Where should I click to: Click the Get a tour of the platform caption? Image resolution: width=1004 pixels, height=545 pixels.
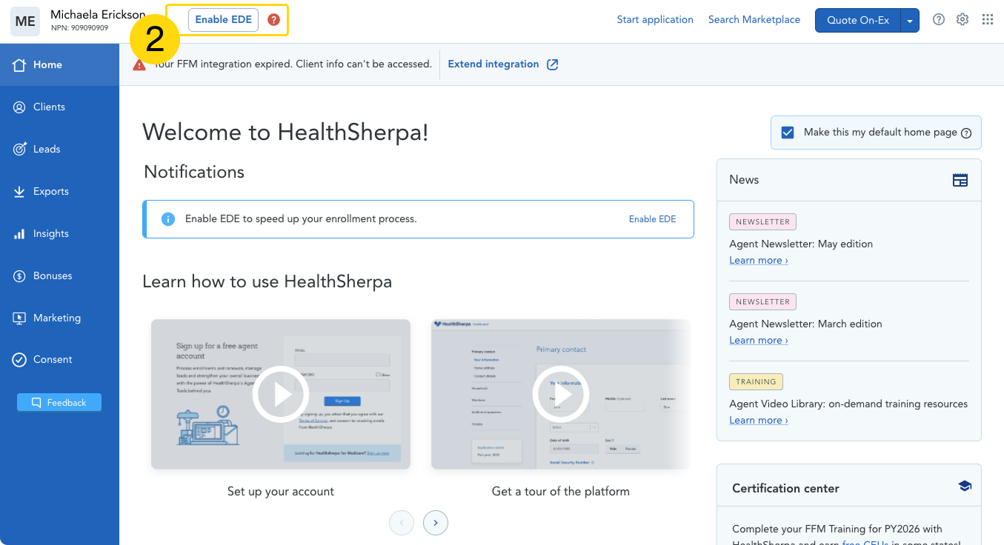coord(561,492)
